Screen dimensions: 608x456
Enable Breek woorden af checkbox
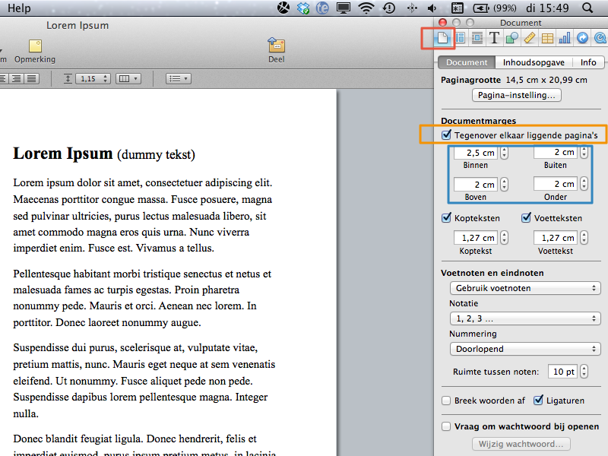[446, 401]
